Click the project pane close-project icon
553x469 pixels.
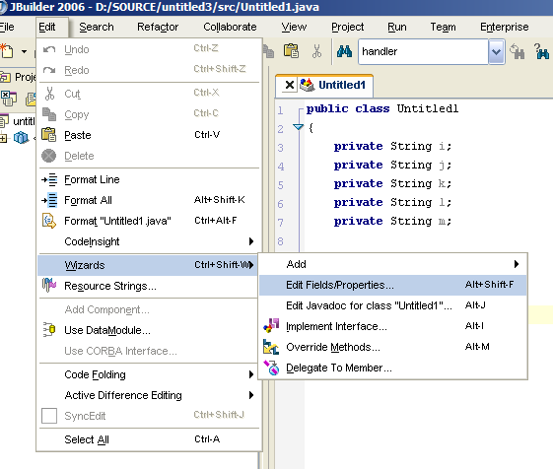(x=8, y=99)
